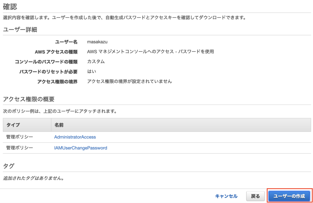
Task: Click the カスタム password type value
Action: pyautogui.click(x=96, y=61)
